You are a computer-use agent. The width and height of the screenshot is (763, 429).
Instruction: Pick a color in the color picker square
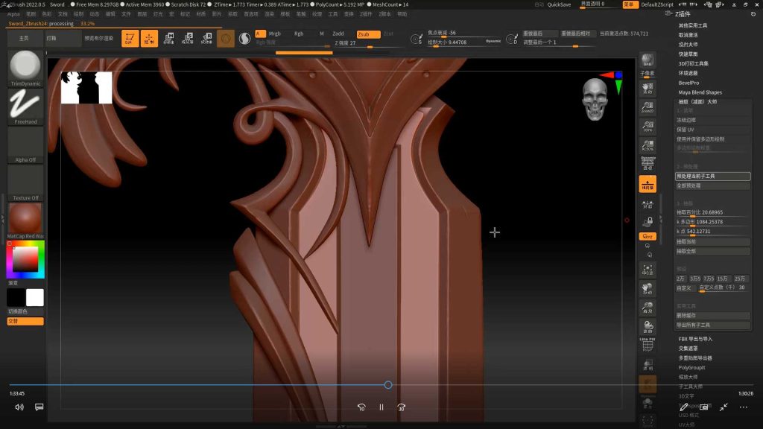click(x=25, y=259)
